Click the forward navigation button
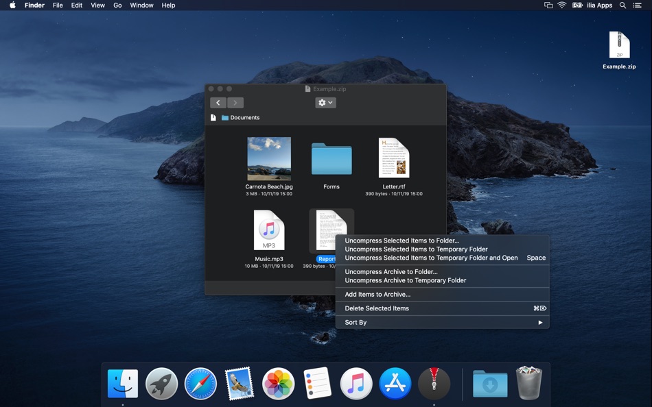652x407 pixels. (235, 103)
